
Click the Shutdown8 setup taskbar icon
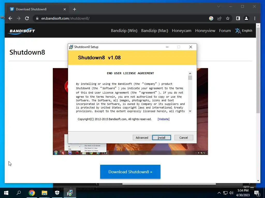(70, 193)
